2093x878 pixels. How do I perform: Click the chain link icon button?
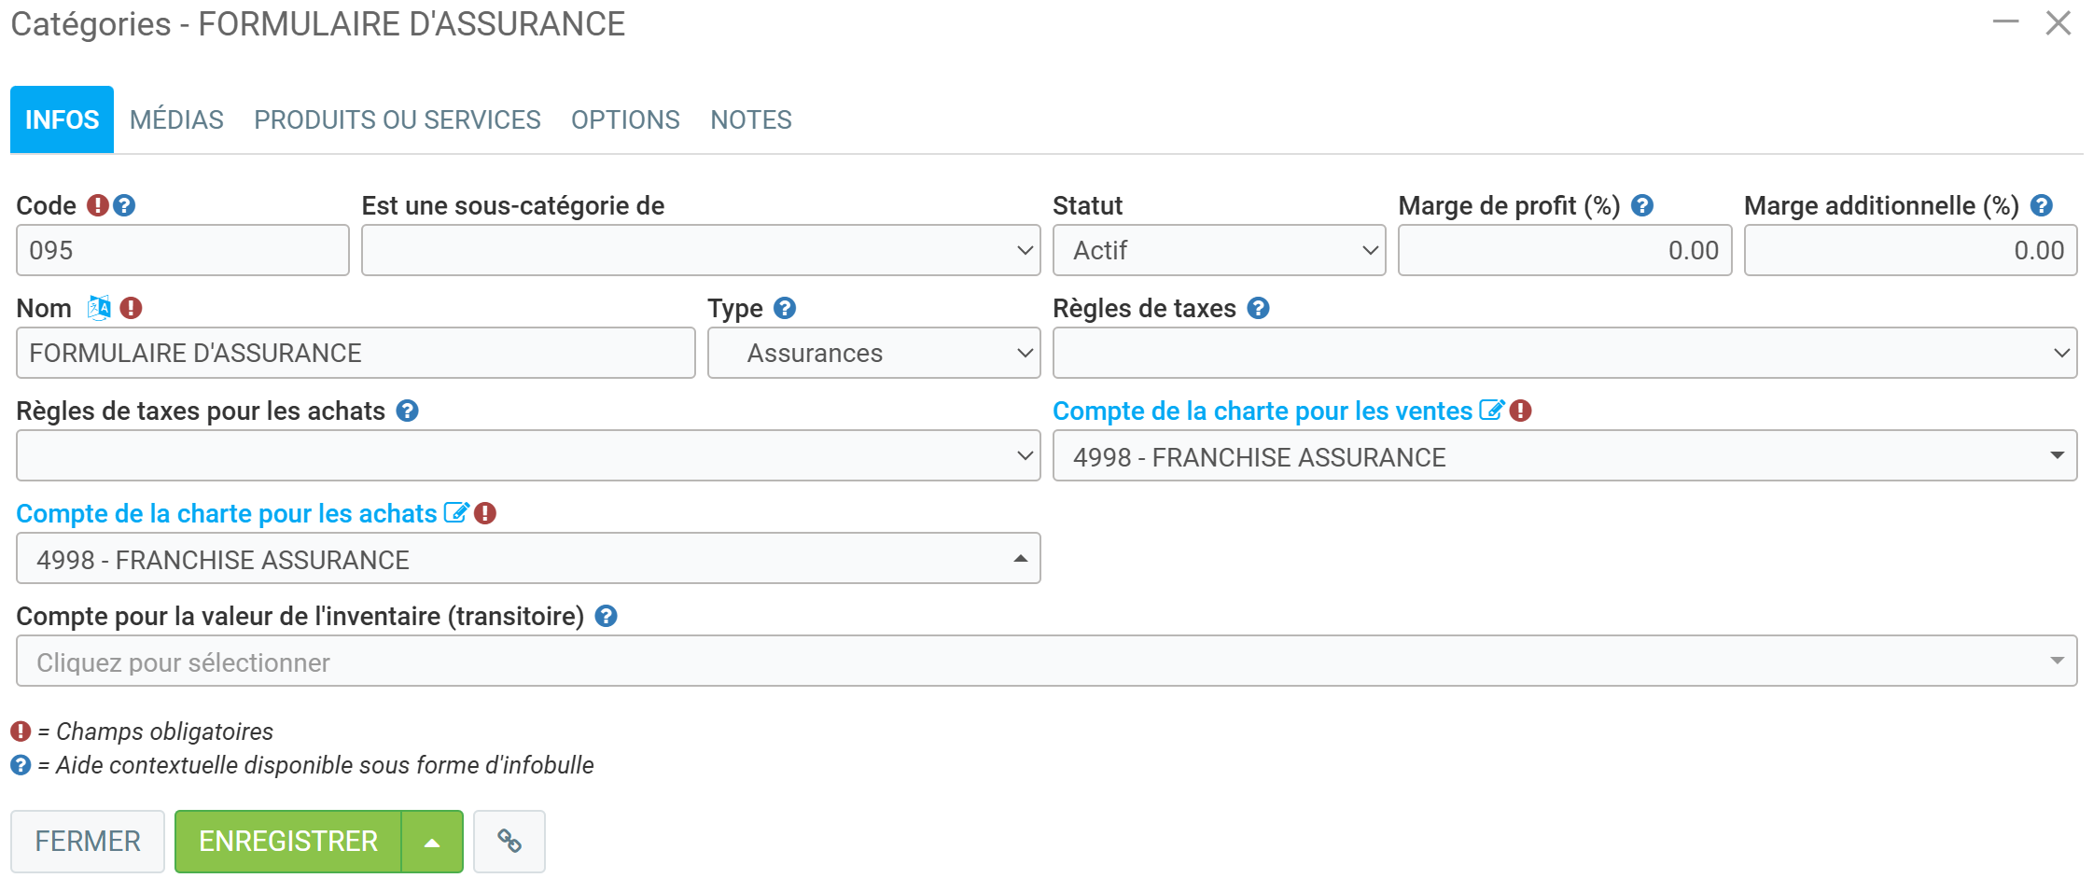coord(509,842)
